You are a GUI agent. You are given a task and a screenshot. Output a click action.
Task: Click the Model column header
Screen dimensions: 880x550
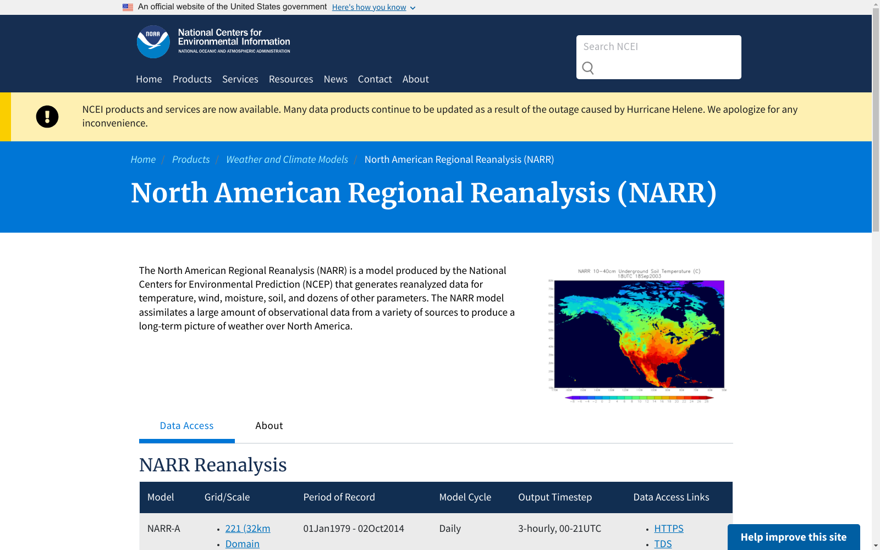coord(161,497)
